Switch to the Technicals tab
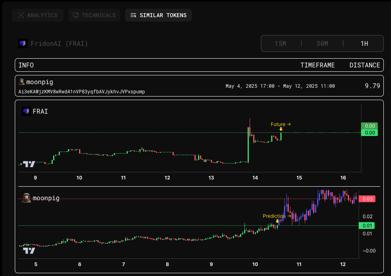The image size is (391, 276). pyautogui.click(x=94, y=15)
